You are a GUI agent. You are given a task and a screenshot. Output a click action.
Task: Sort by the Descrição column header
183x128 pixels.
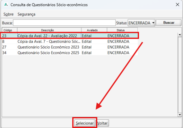[49, 30]
